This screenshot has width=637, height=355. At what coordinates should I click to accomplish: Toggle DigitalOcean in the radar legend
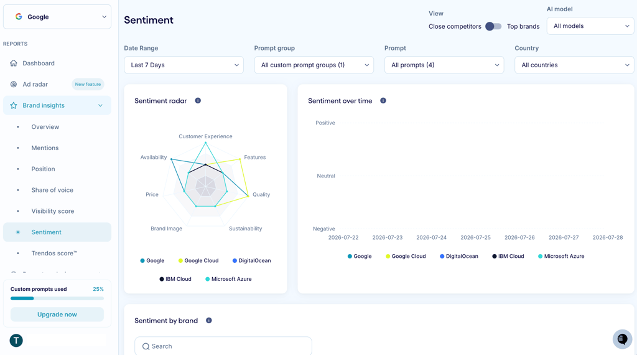point(251,261)
